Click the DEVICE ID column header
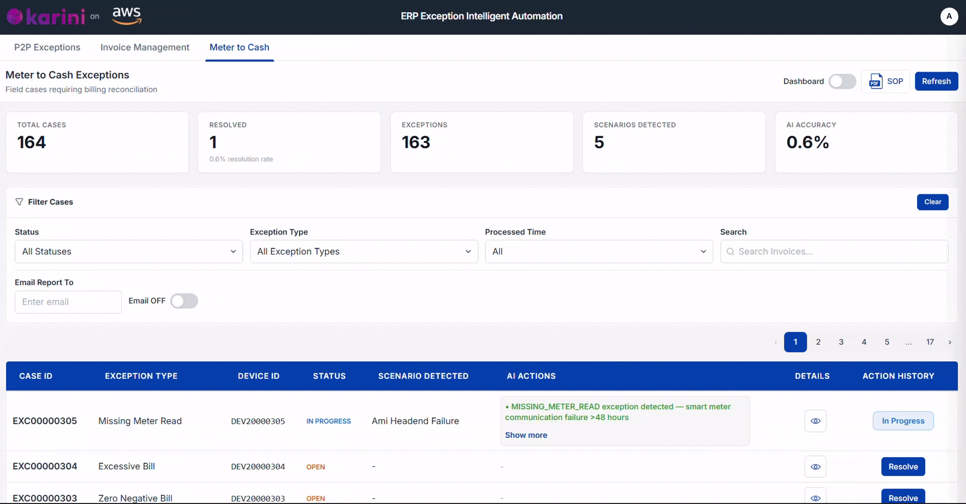 tap(258, 376)
